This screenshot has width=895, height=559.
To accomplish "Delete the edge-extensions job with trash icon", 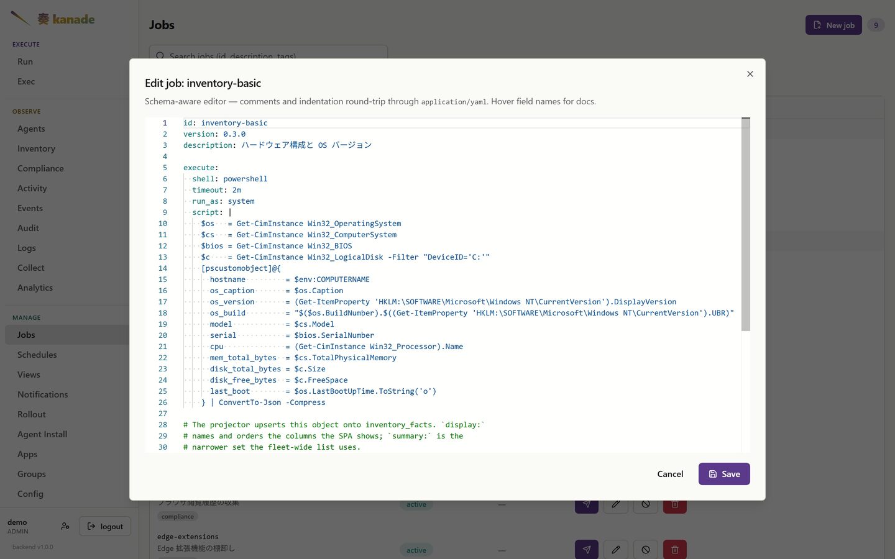I will (x=675, y=549).
